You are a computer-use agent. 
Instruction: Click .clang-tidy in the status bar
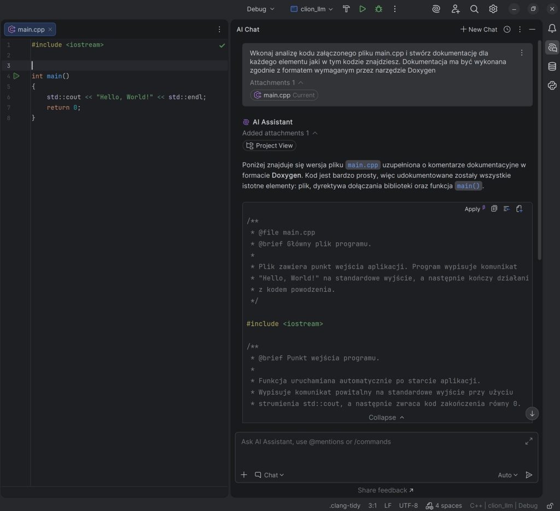tap(345, 506)
